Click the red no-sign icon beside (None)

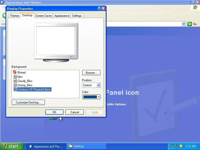(15, 72)
